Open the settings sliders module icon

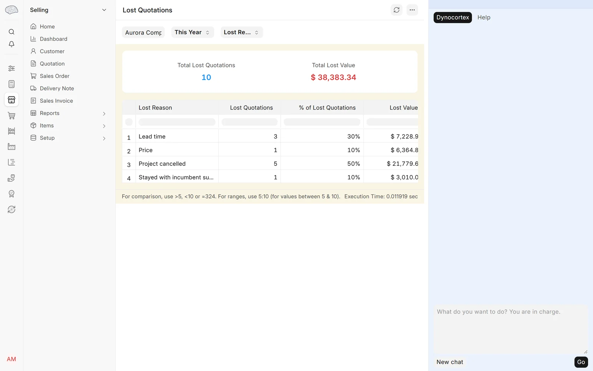pos(11,68)
